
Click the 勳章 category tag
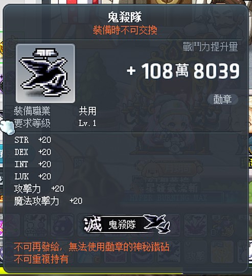click(223, 99)
